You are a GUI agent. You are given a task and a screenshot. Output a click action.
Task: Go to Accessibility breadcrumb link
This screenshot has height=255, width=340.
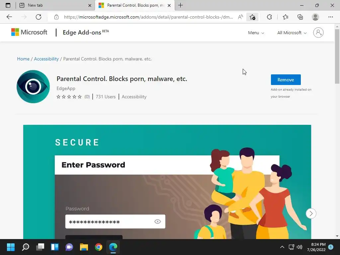pyautogui.click(x=46, y=59)
